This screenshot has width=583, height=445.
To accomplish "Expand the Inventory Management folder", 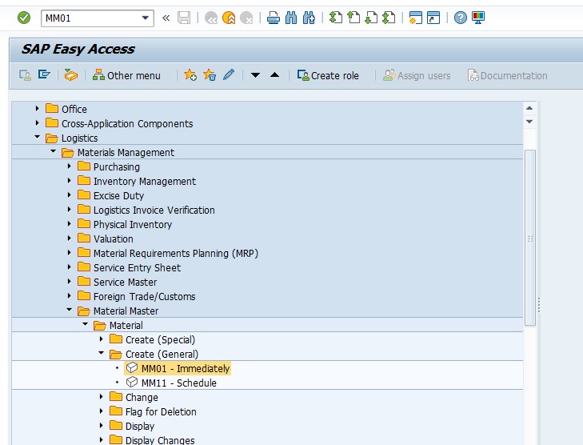I will tap(69, 180).
